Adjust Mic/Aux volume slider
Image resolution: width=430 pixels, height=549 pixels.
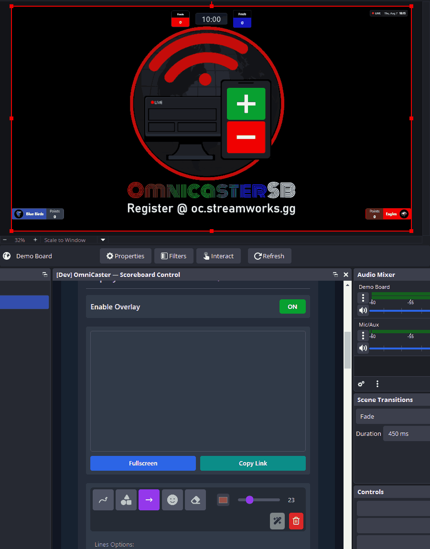click(x=399, y=348)
